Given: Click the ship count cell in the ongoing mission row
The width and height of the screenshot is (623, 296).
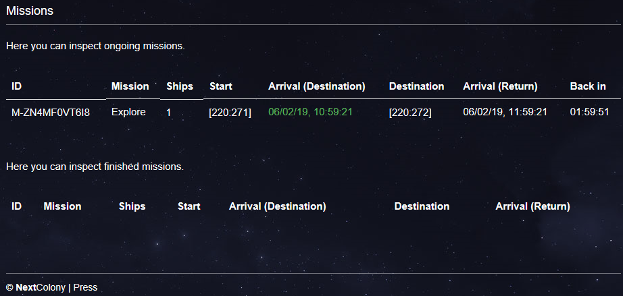Looking at the screenshot, I should 169,112.
